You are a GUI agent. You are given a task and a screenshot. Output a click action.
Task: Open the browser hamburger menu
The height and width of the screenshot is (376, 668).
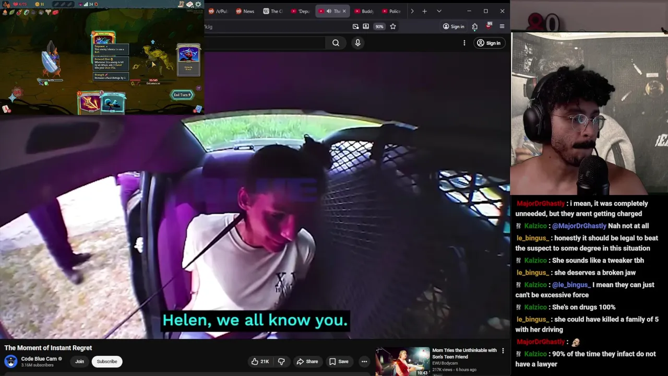coord(502,27)
